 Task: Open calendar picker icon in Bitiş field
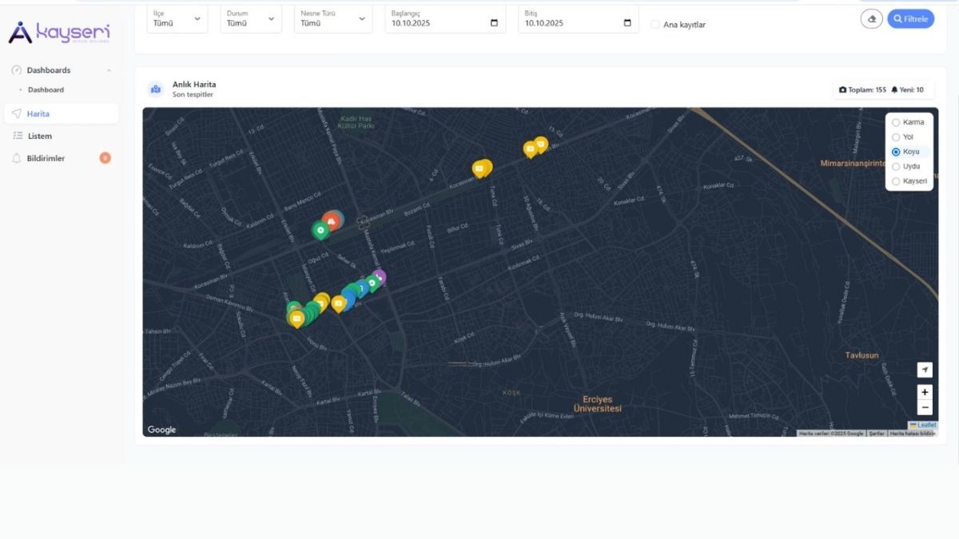[627, 23]
